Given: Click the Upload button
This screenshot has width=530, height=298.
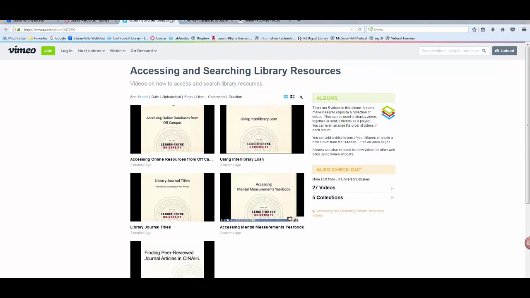Looking at the screenshot, I should [504, 51].
